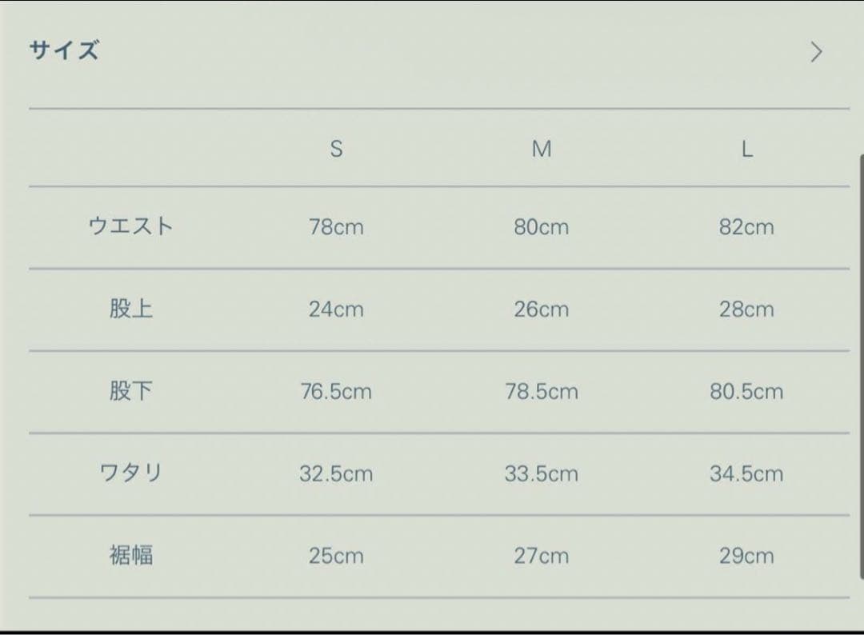Image resolution: width=864 pixels, height=635 pixels.
Task: Click the 78.5cm inseam value for M
Action: point(542,392)
